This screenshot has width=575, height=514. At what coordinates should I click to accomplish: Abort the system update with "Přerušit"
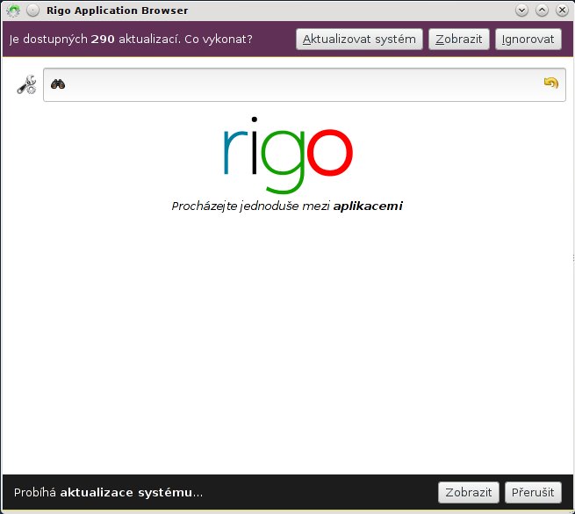(x=533, y=493)
